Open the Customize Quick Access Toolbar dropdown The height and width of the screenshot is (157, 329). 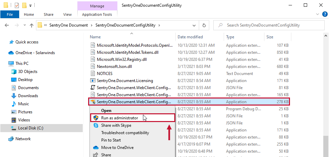click(x=30, y=6)
